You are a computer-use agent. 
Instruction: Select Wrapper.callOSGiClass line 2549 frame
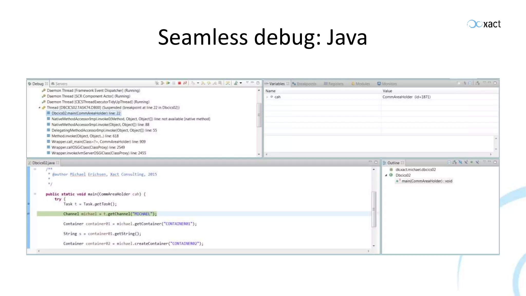coord(86,147)
